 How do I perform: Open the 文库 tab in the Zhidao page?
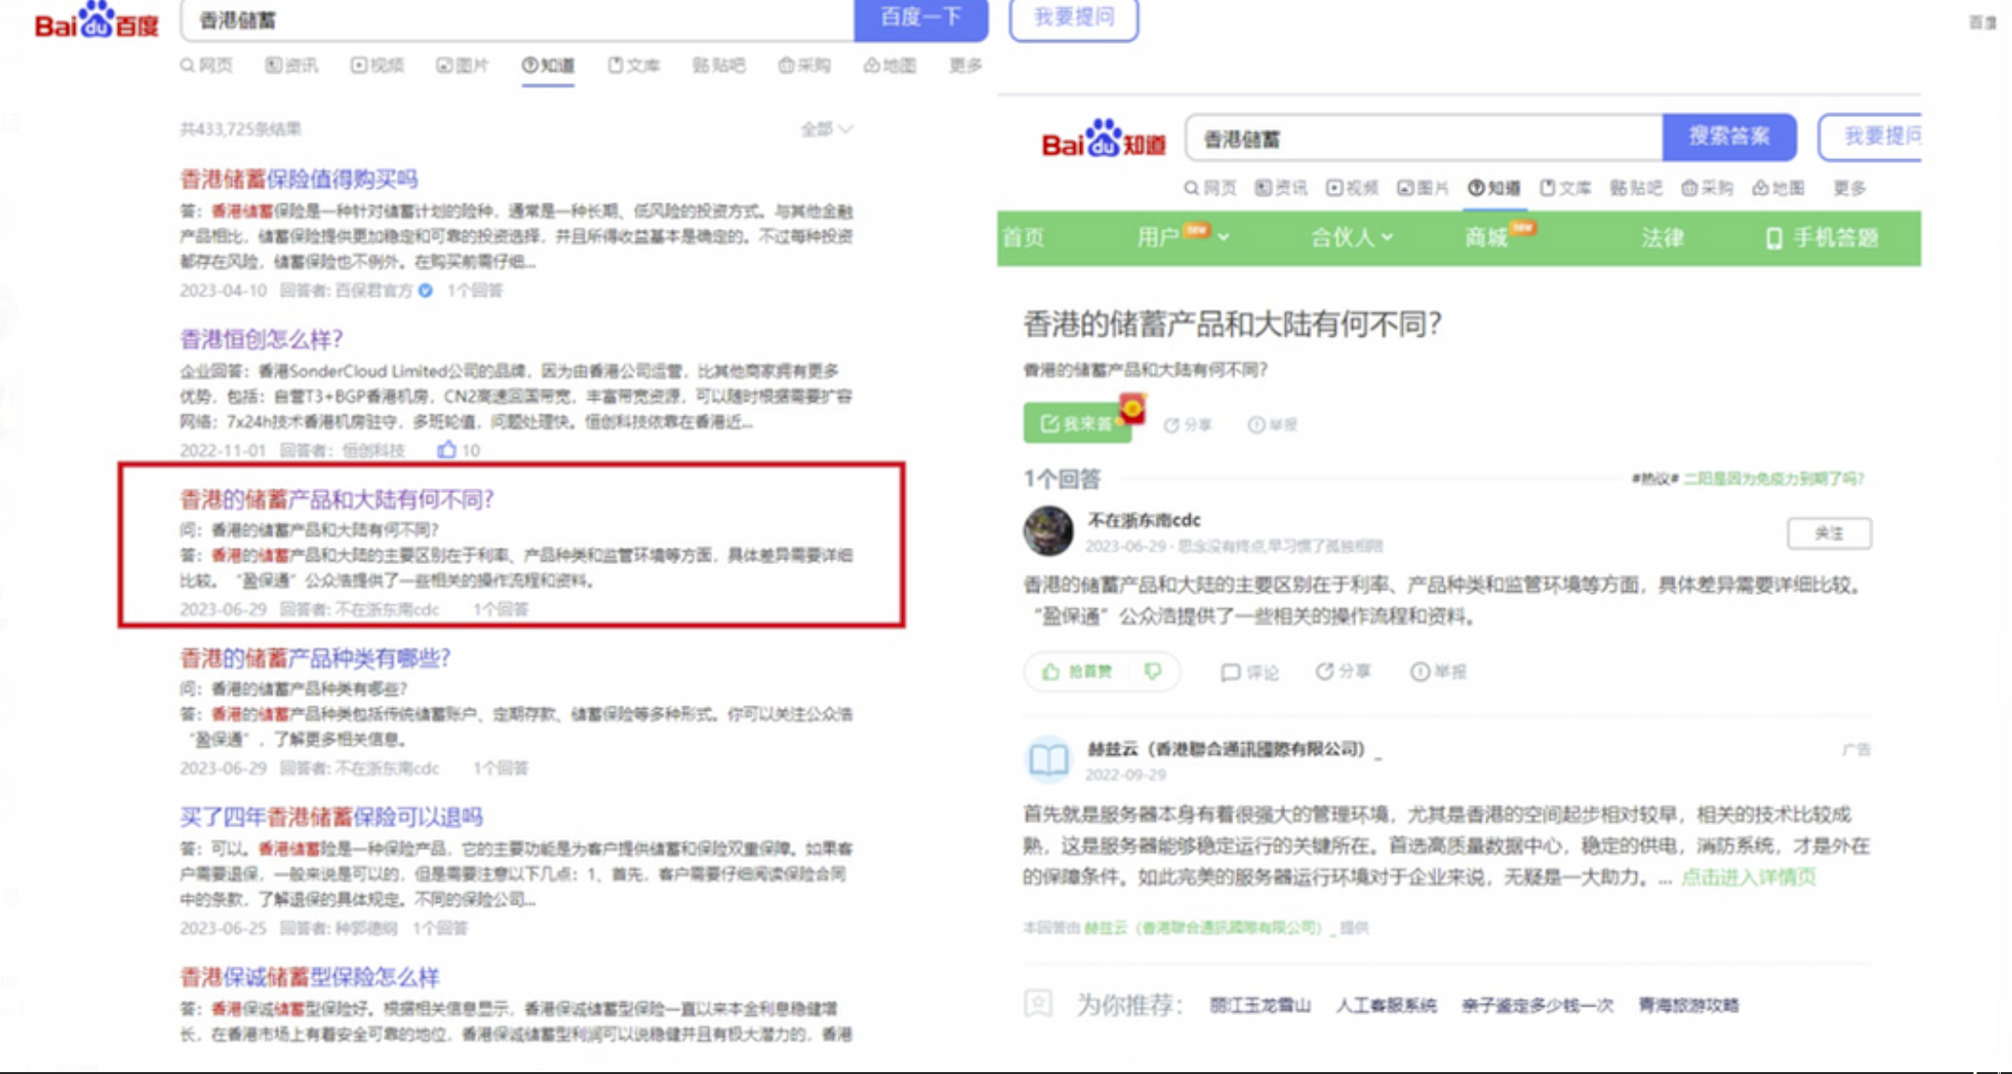1565,188
